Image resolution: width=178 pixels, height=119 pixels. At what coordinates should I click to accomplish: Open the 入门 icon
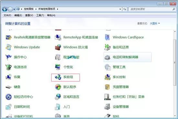(x=58, y=107)
